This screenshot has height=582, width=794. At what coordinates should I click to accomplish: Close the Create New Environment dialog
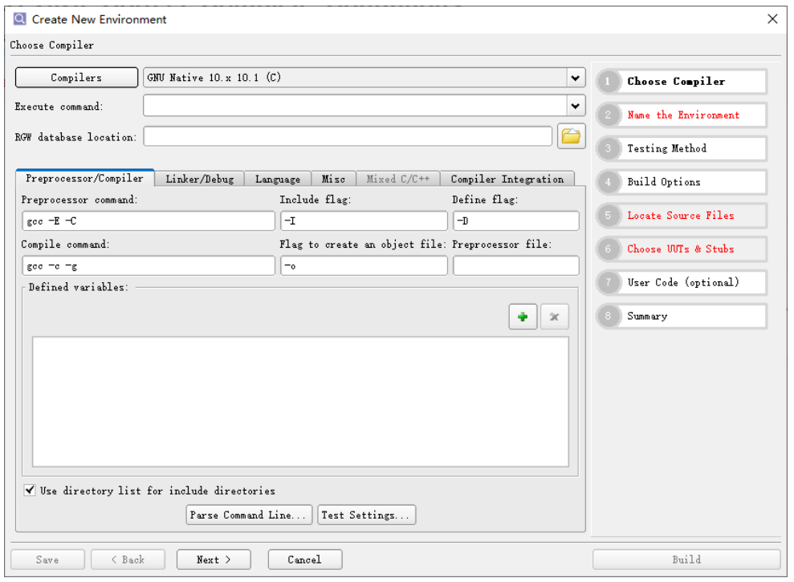tap(772, 19)
